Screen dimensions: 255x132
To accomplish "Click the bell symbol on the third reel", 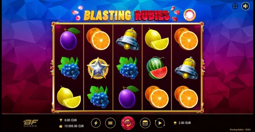I will pyautogui.click(x=128, y=39).
